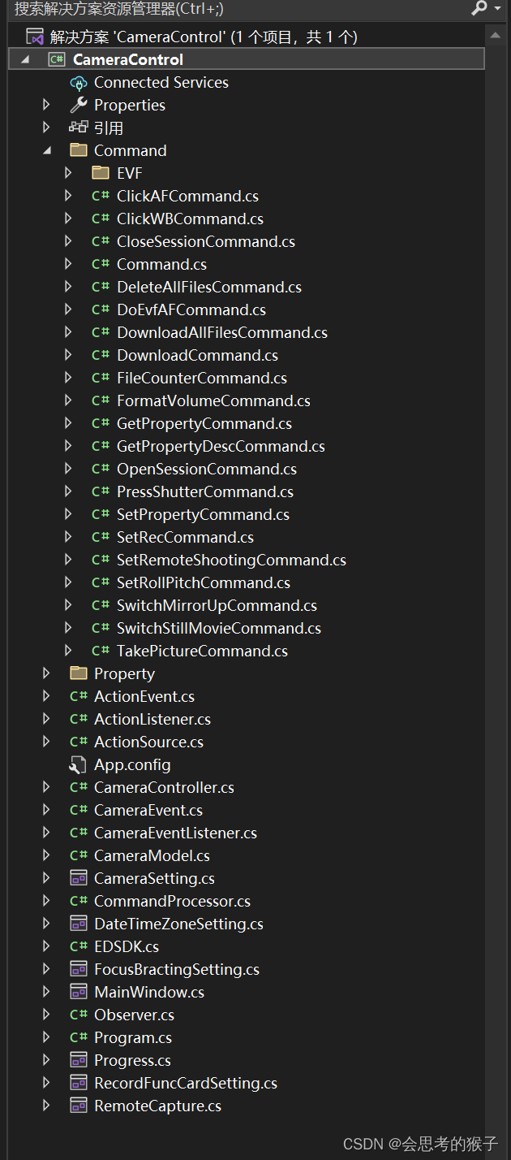
Task: Click the search magnifier icon
Action: coord(479,11)
